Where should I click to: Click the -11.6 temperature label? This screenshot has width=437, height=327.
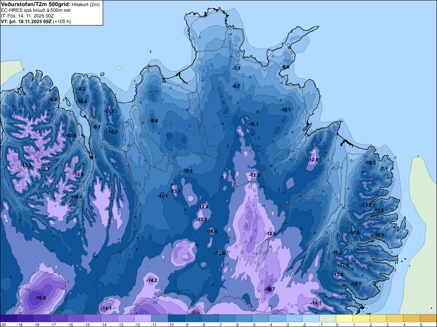[344, 265]
